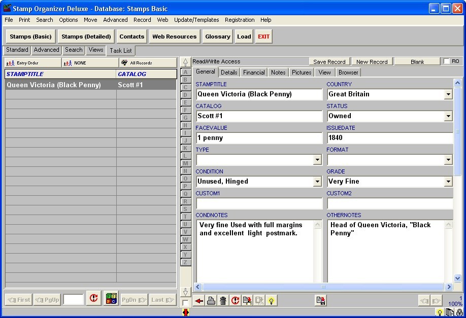Screen dimensions: 466x318
Task: Click the Load button
Action: click(x=244, y=37)
